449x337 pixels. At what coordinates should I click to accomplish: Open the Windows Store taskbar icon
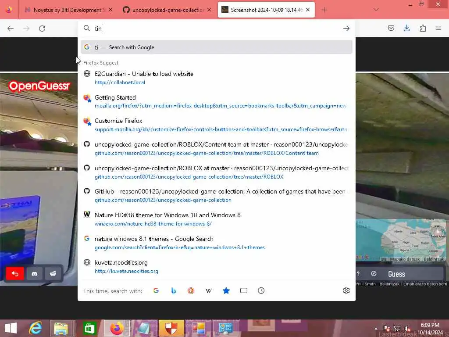(89, 328)
